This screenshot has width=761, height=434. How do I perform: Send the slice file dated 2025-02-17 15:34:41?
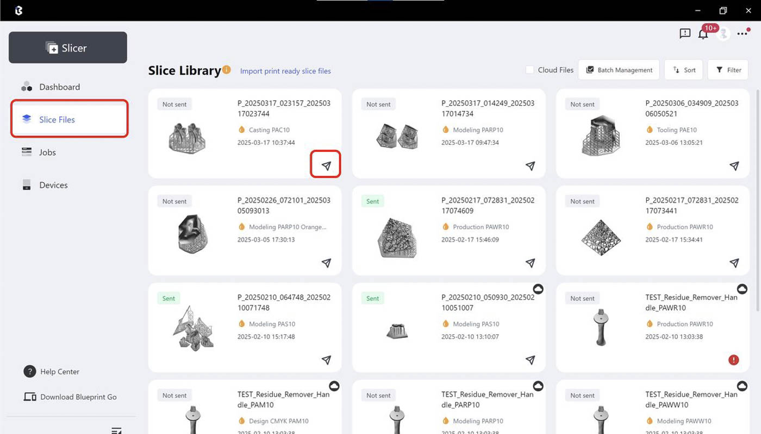coord(734,263)
